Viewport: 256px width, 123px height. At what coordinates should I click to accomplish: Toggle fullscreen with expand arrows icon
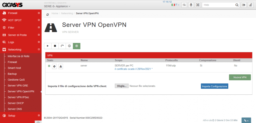(198, 5)
